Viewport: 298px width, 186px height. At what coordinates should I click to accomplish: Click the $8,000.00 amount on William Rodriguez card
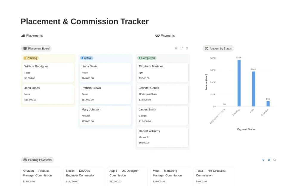30,78
